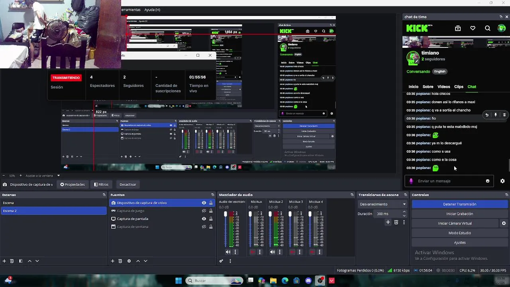Move scene up with arrow icon
The image size is (510, 287).
click(x=29, y=261)
